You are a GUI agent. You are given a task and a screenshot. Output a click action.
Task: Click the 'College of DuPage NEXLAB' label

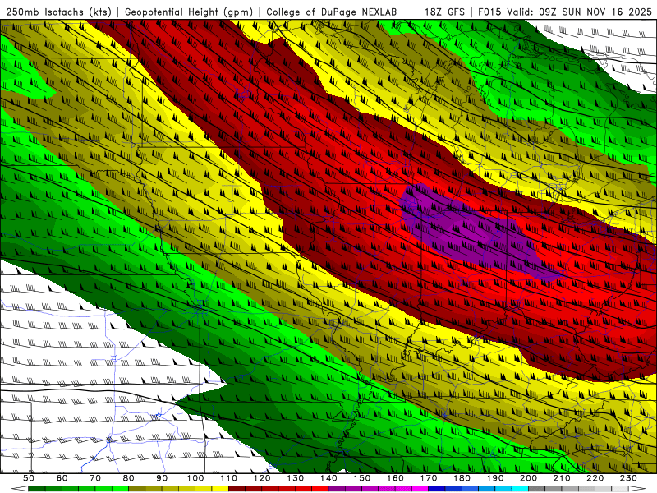332,12
